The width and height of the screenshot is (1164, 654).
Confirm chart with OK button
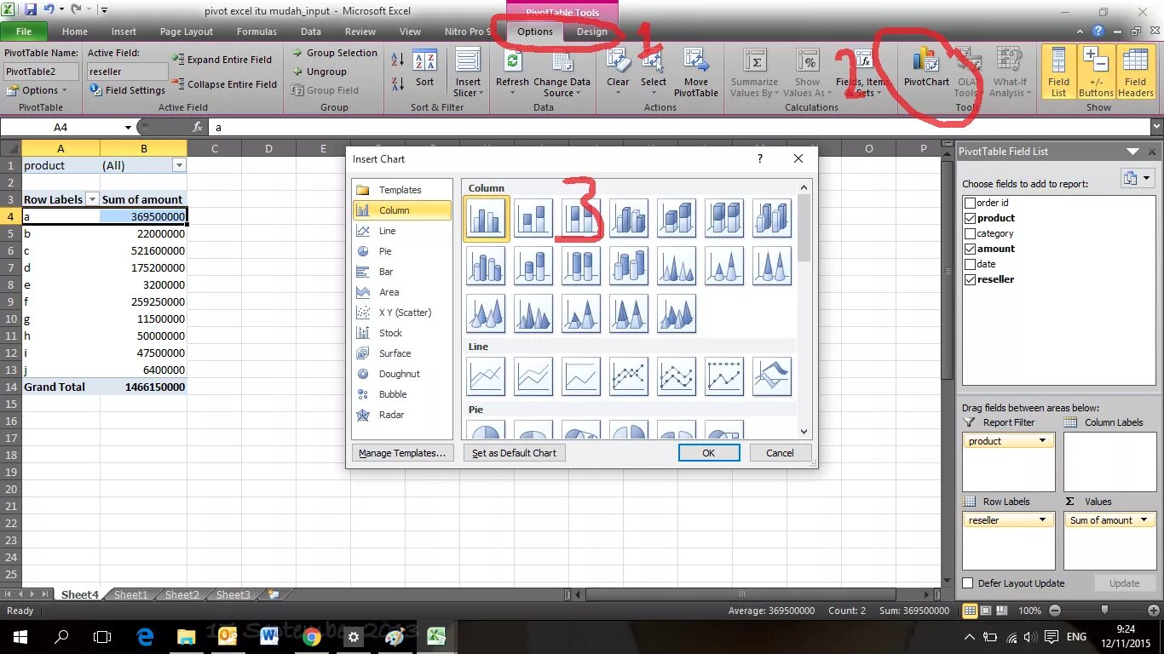click(708, 453)
